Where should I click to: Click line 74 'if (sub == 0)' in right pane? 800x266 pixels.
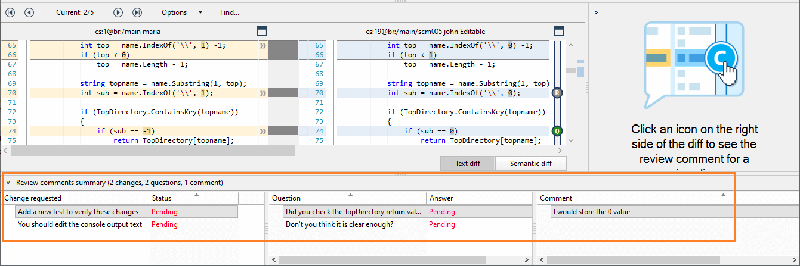click(x=431, y=131)
